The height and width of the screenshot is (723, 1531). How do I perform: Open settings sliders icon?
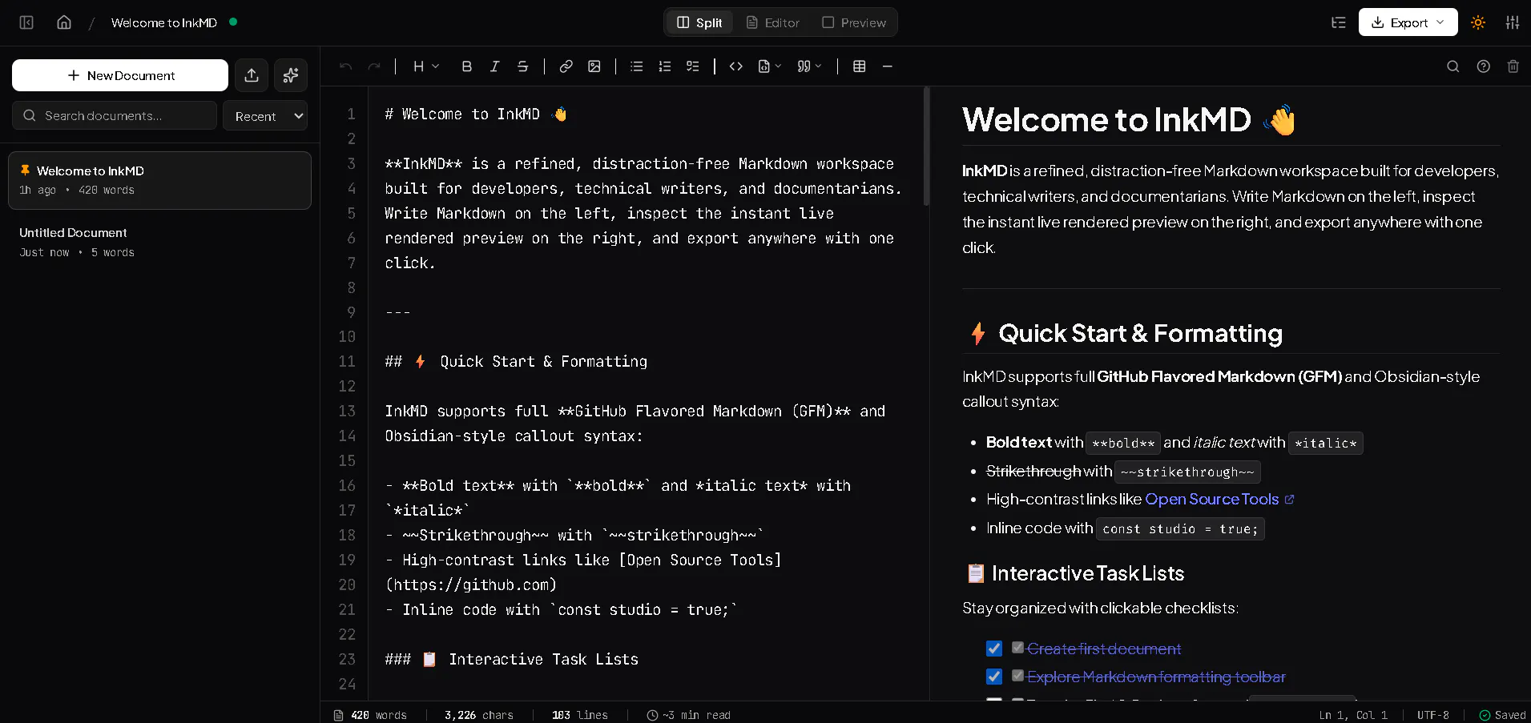coord(1513,22)
